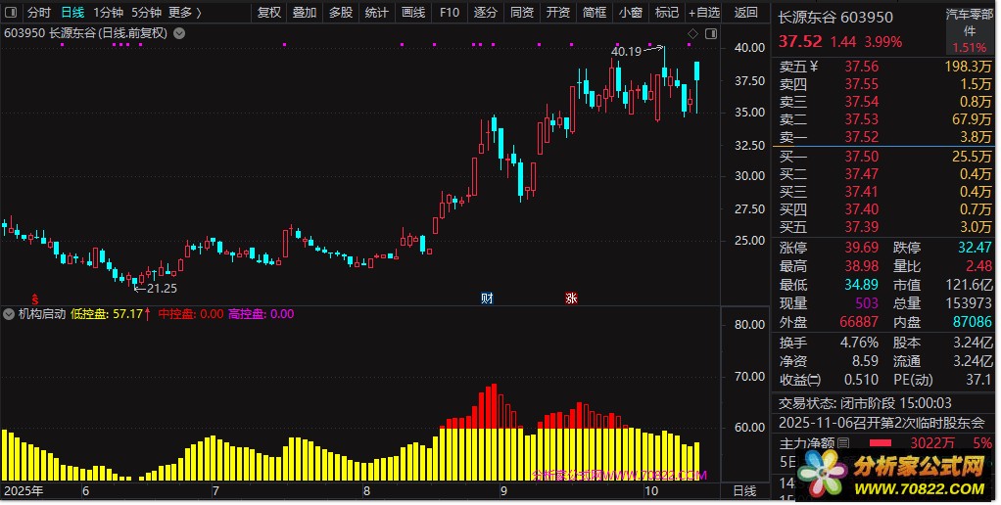Screen dimensions: 1001x505
Task: Select the 日线 daily tab
Action: [72, 12]
